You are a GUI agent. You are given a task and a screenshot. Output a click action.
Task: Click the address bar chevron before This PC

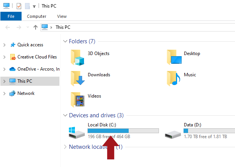51,27
